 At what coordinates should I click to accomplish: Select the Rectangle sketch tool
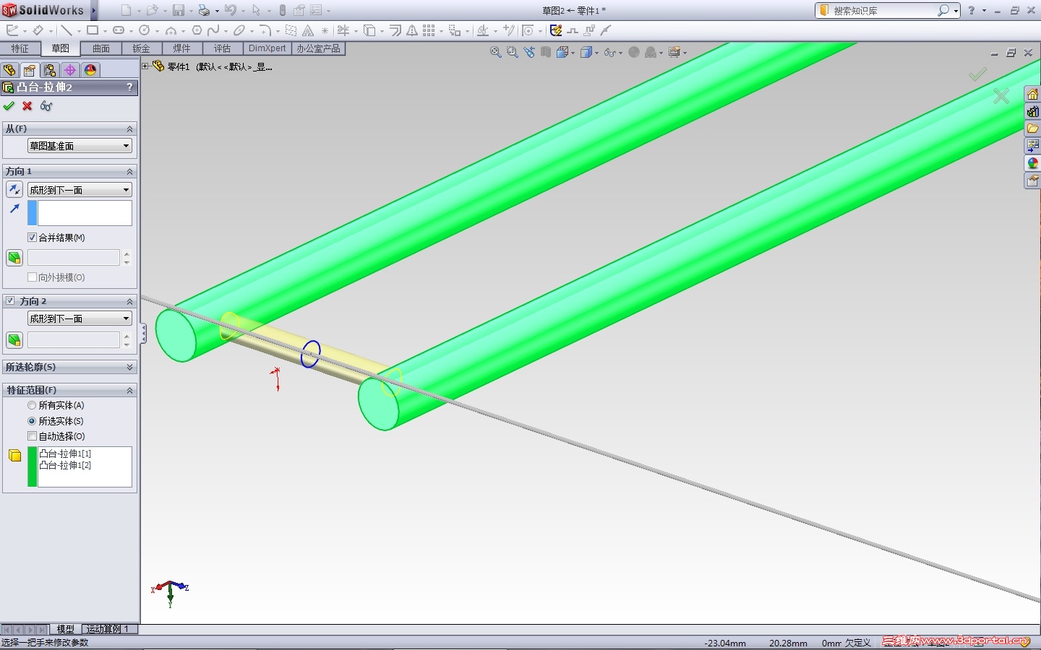[93, 30]
